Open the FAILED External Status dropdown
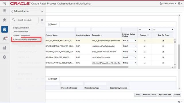The image size is (184, 103). pos(129,41)
